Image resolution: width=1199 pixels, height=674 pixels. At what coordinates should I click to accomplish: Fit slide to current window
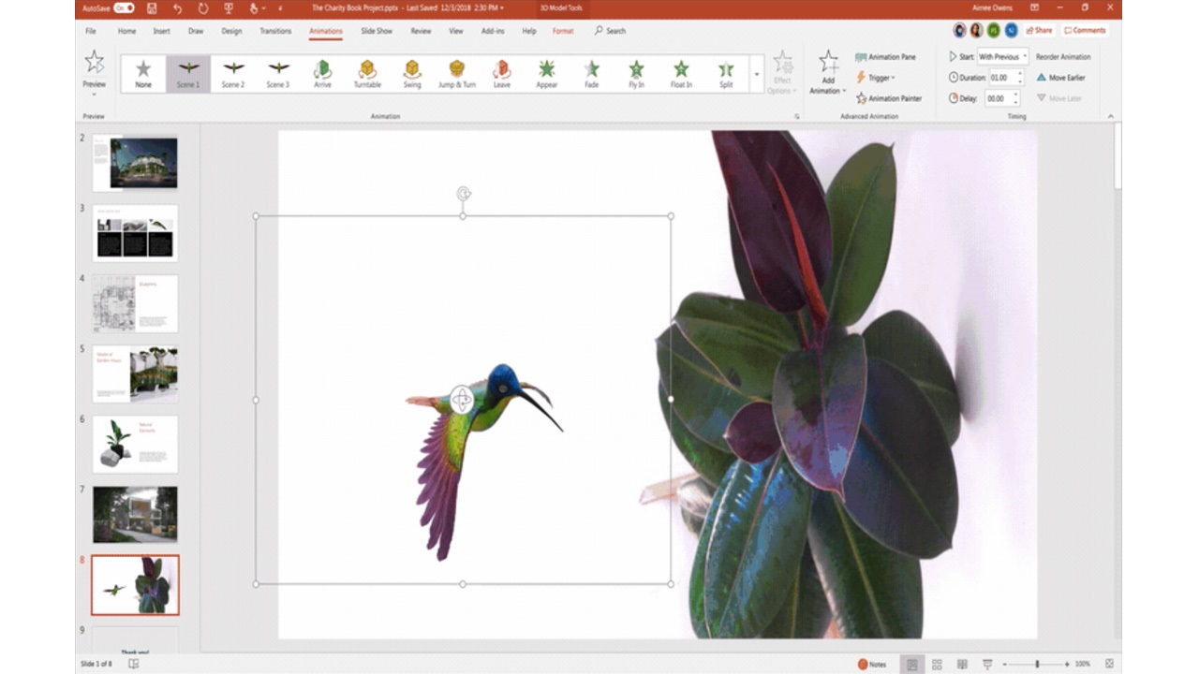coord(1109,664)
